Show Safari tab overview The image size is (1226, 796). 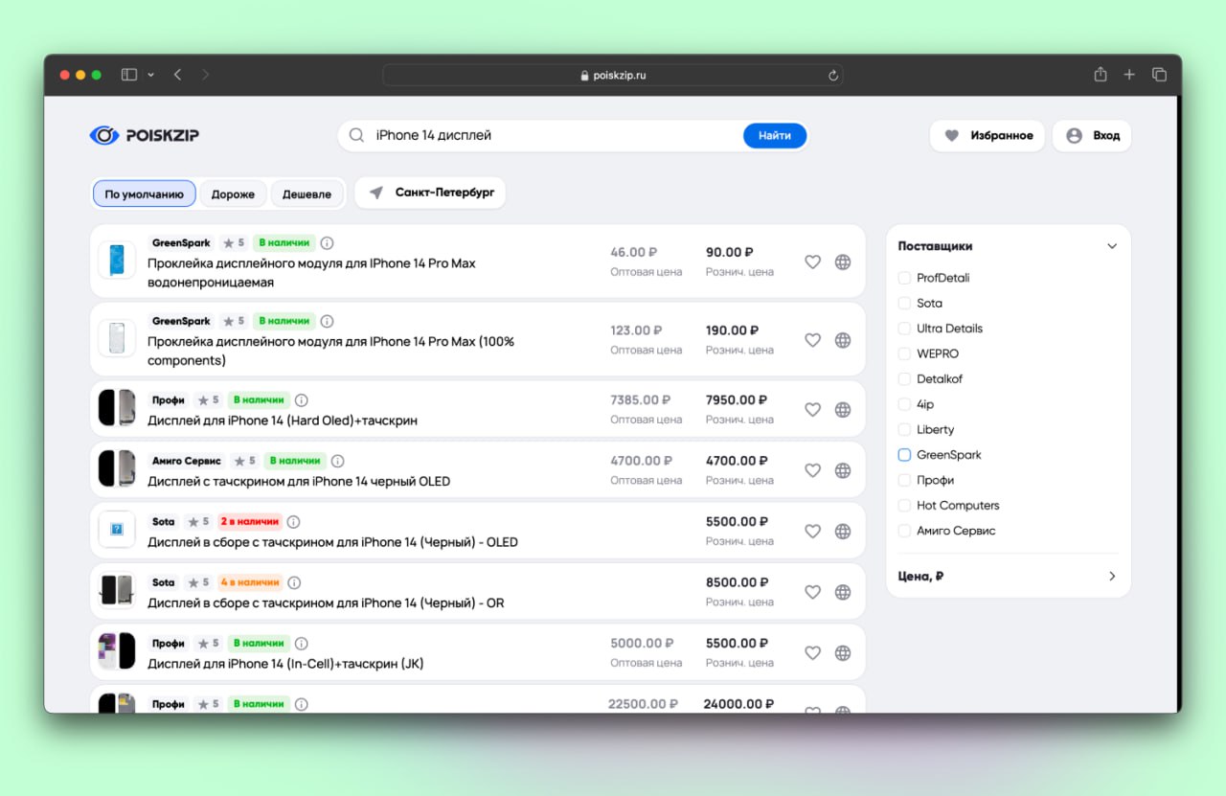pos(1159,75)
